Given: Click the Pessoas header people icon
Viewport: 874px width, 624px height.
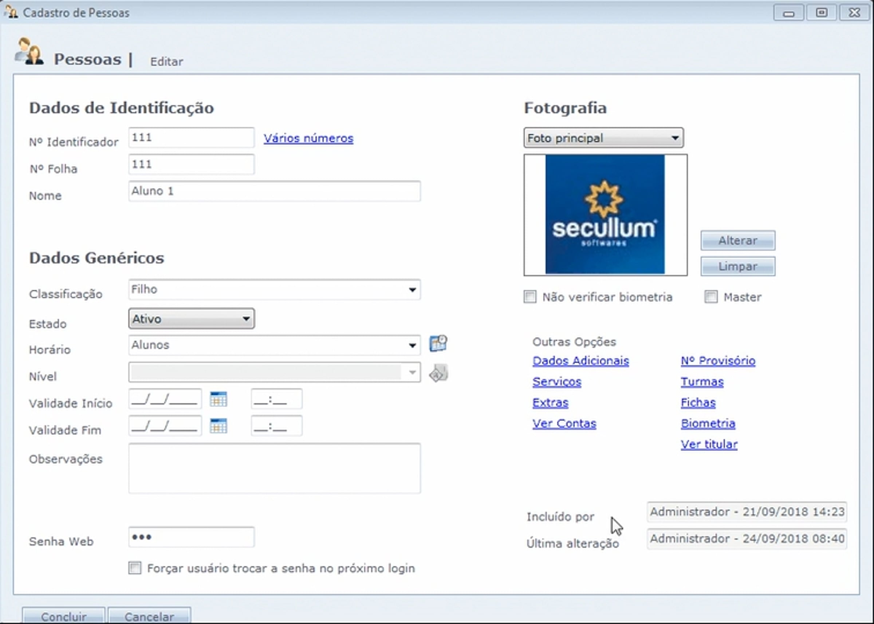Looking at the screenshot, I should (29, 51).
